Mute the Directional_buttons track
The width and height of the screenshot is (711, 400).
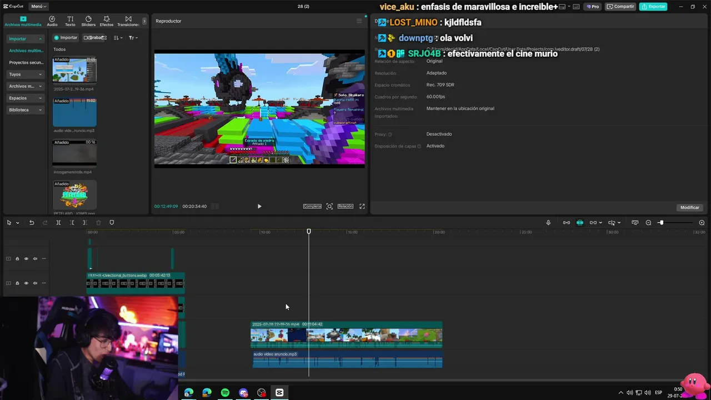35,283
